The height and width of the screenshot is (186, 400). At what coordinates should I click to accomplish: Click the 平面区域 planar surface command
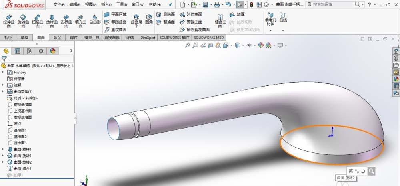coord(115,14)
